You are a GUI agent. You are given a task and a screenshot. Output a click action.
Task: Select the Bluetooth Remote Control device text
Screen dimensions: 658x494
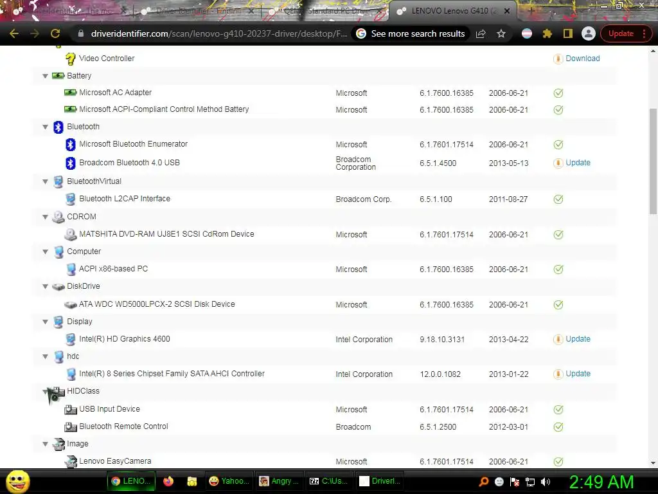pos(123,426)
